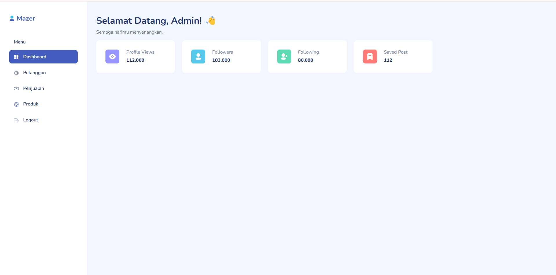Click the blue Followers person icon
The height and width of the screenshot is (275, 556).
tap(198, 57)
